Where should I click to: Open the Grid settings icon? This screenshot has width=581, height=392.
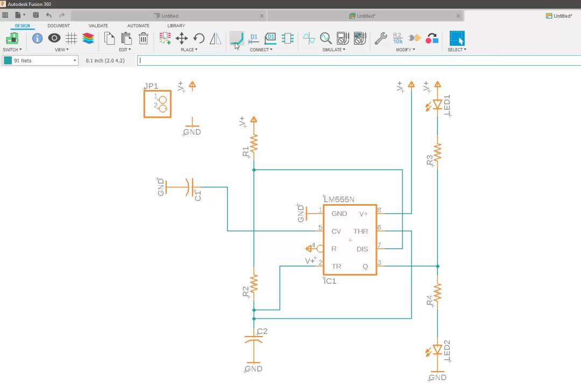tap(71, 38)
